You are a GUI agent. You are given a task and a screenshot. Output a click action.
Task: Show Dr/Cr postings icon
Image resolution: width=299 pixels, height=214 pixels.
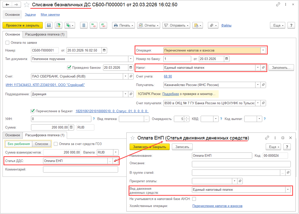click(93, 25)
